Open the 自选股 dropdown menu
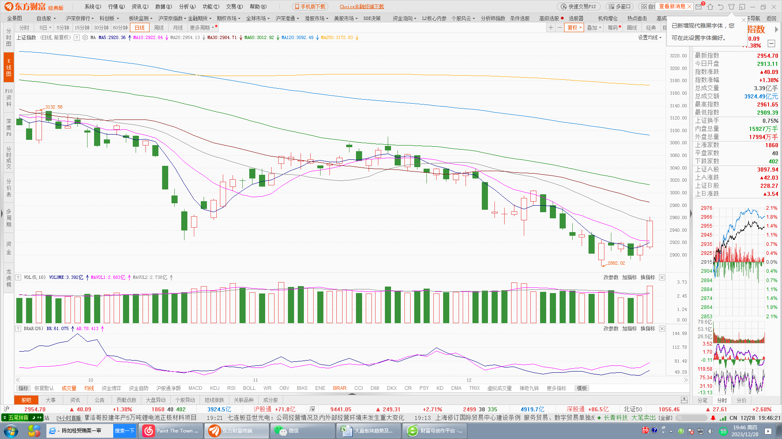The width and height of the screenshot is (782, 439). tap(46, 18)
